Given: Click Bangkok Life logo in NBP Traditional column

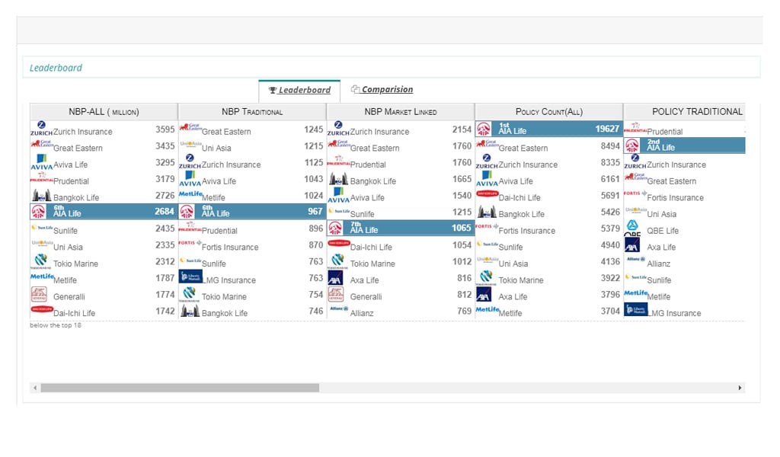Looking at the screenshot, I should (190, 311).
